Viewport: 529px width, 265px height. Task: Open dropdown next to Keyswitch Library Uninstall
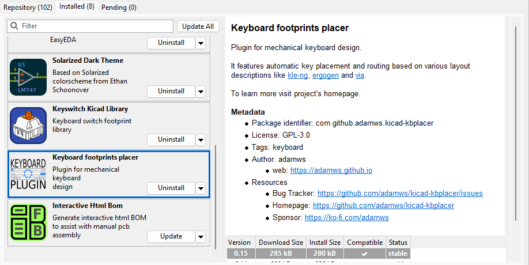[x=201, y=139]
